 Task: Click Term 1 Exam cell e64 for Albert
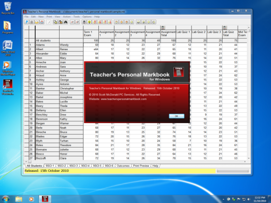pos(91,49)
